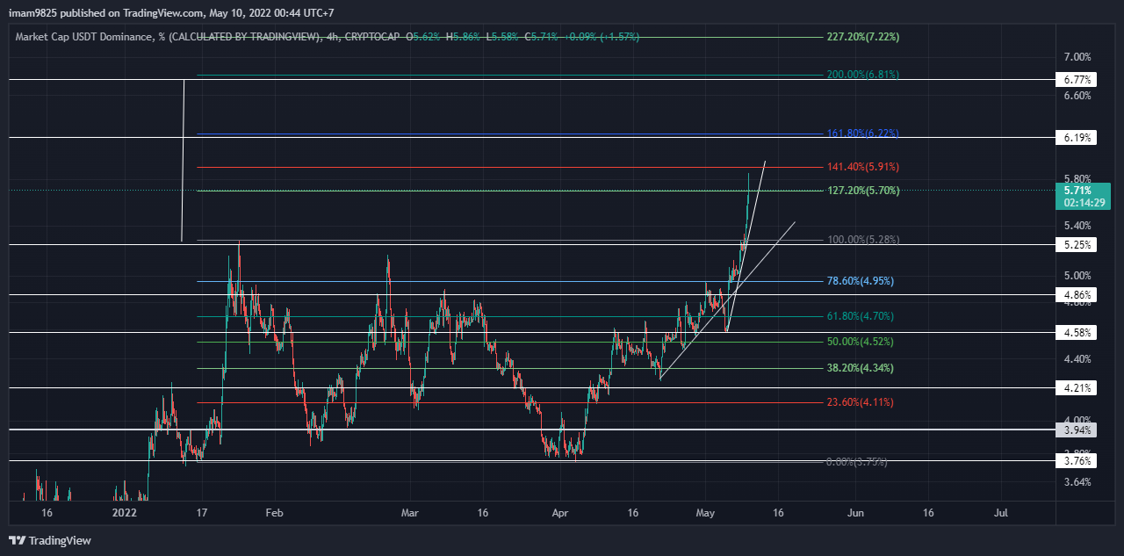Click the 'Apr' label on time axis
This screenshot has width=1124, height=556.
(560, 512)
